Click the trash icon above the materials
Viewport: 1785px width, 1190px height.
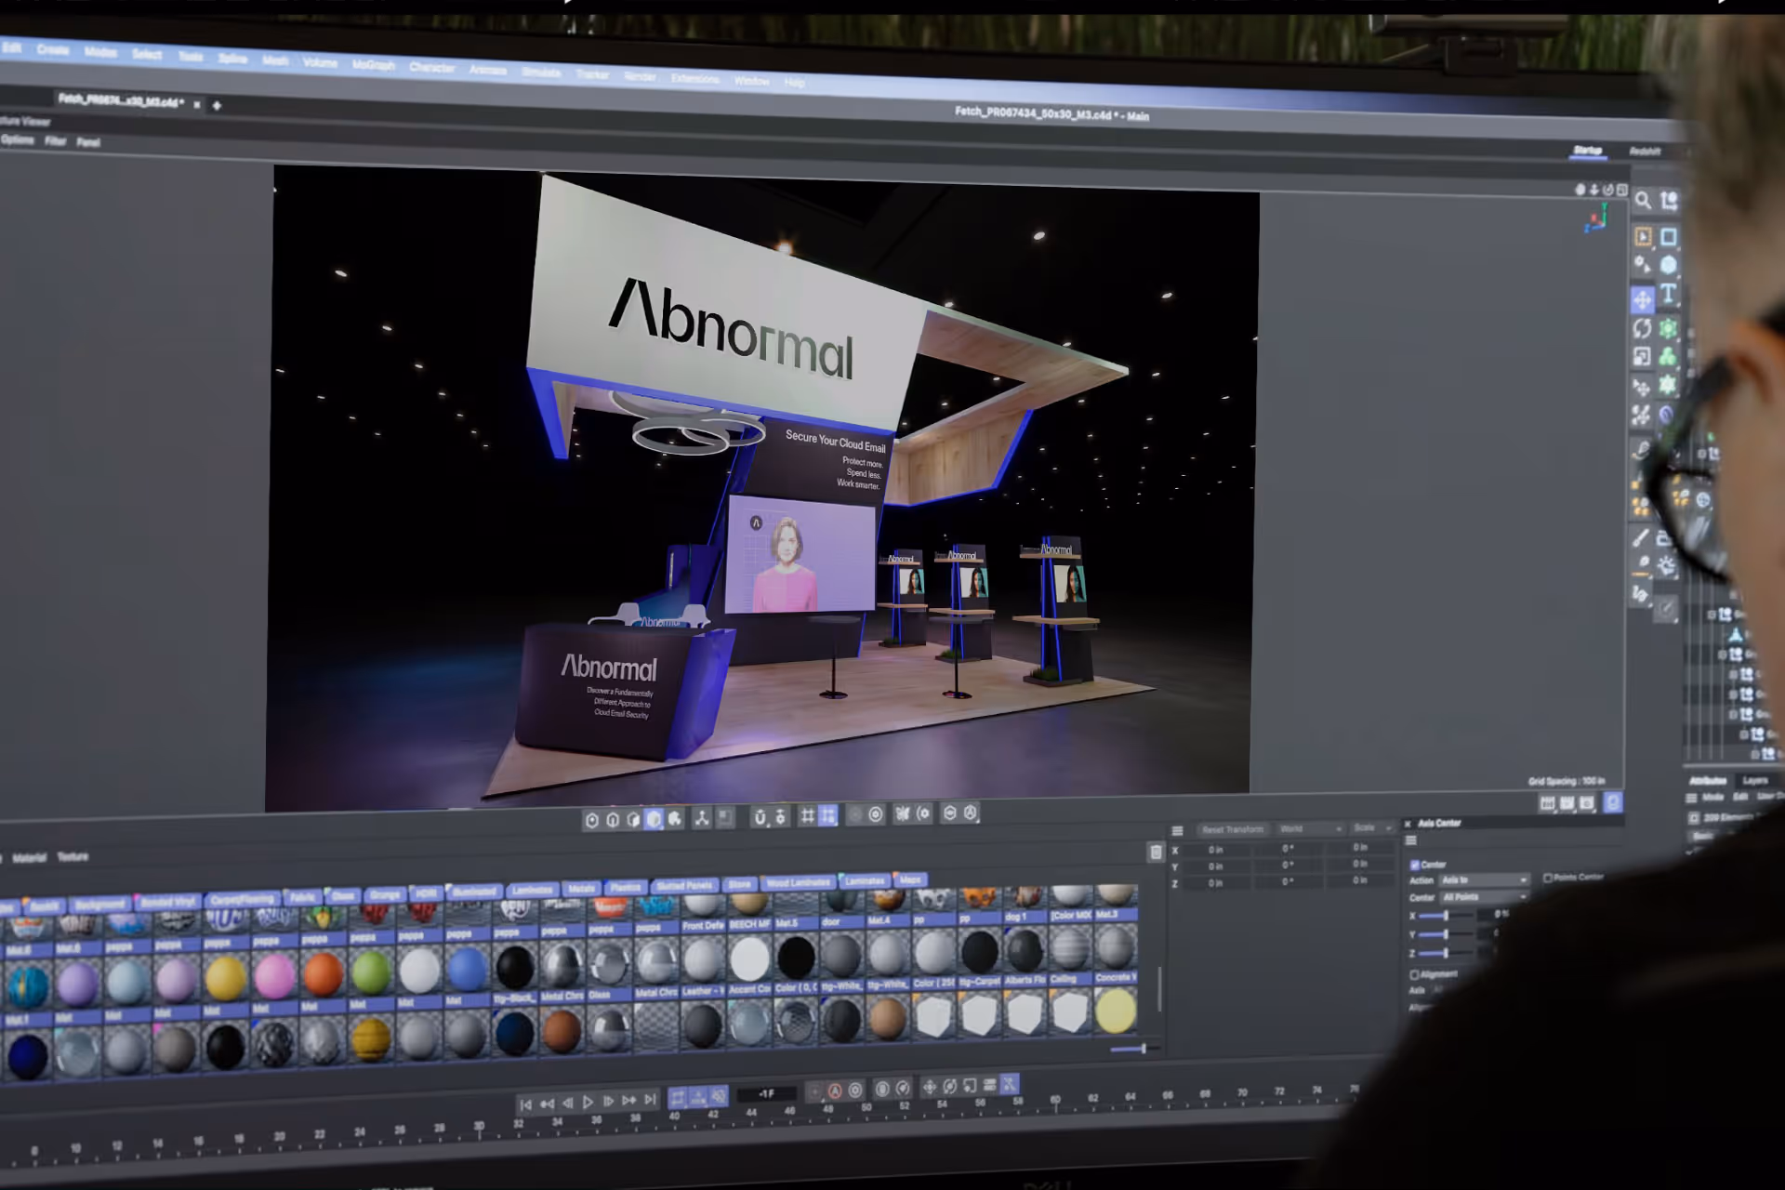click(1156, 852)
